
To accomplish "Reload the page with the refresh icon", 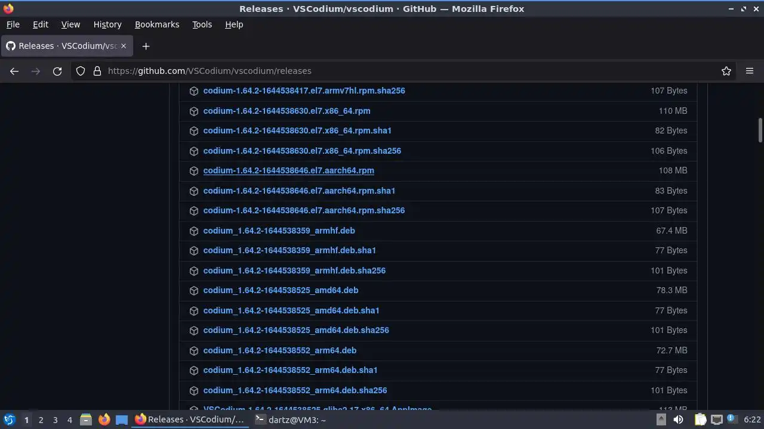I will pos(57,71).
